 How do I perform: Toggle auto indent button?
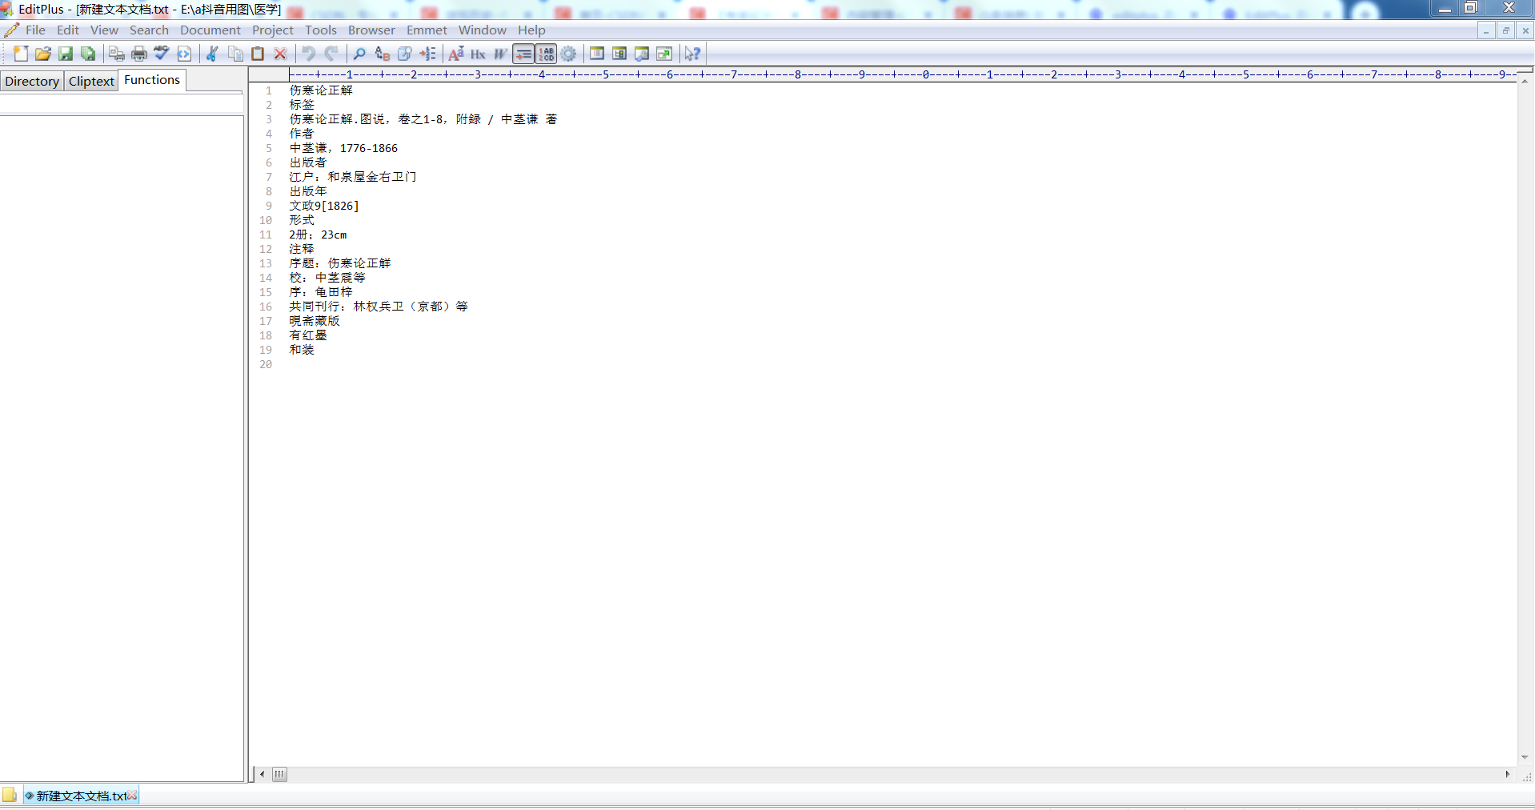[523, 54]
